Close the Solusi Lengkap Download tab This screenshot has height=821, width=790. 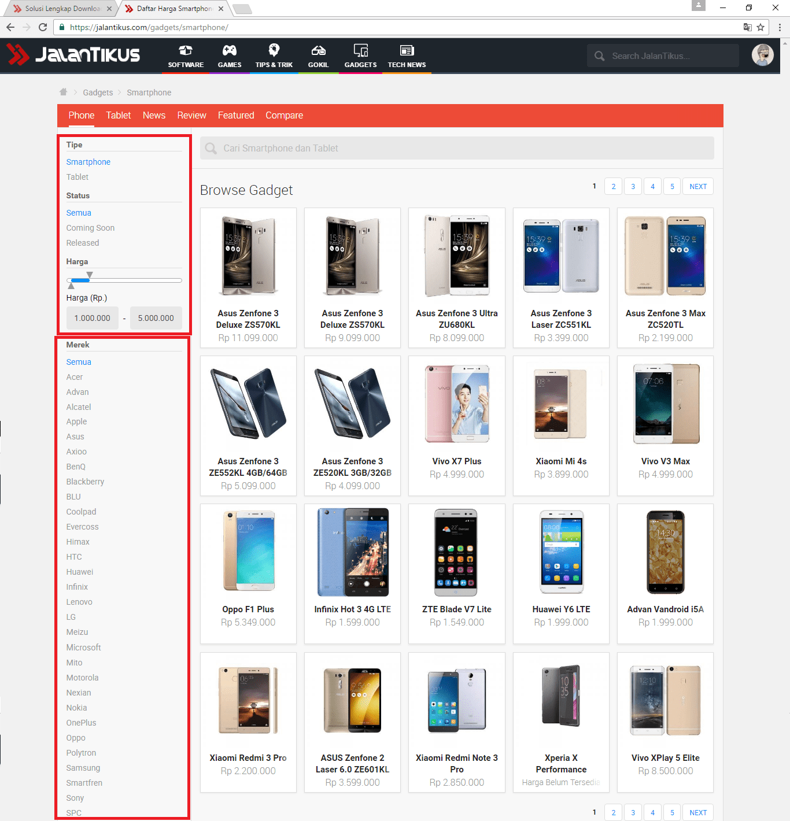pyautogui.click(x=109, y=9)
